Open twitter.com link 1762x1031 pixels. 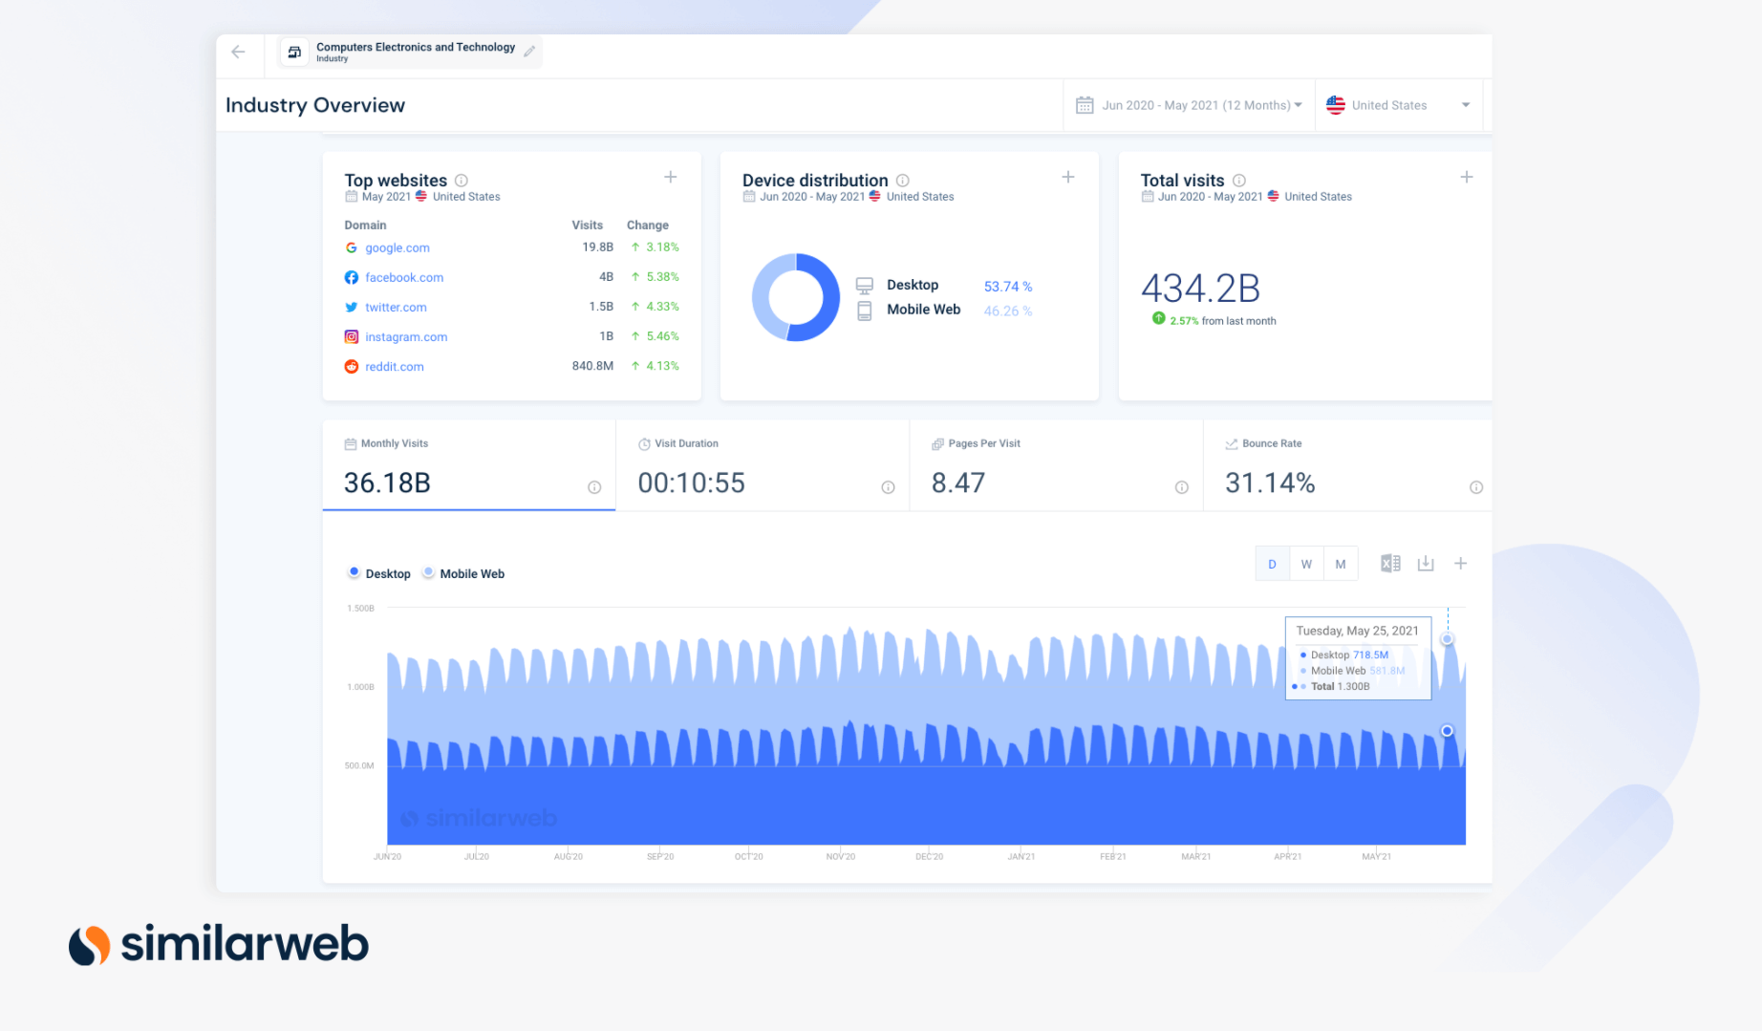point(396,307)
